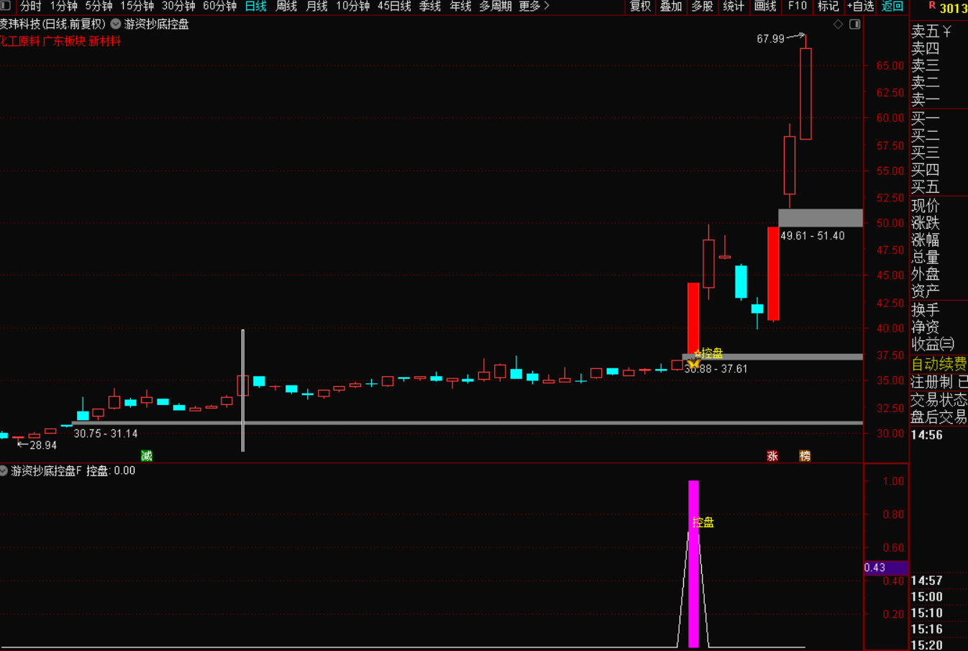Expand the 更多 timeframe list
The height and width of the screenshot is (651, 968).
pos(534,6)
